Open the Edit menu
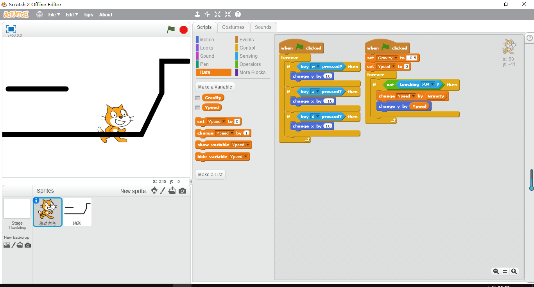Viewport: 534px width, 287px height. [x=72, y=15]
